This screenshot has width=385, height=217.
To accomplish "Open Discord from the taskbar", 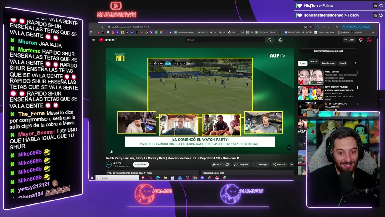I will tap(202, 178).
